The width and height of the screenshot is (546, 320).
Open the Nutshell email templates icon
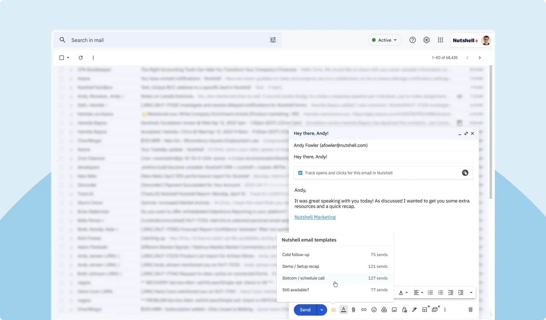click(x=333, y=310)
